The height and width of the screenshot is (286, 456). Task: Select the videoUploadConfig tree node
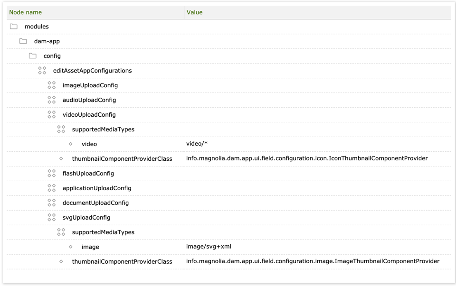(89, 115)
